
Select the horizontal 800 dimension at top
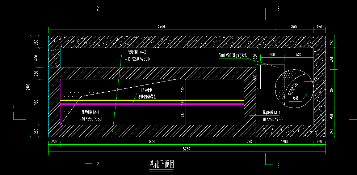click(x=294, y=27)
